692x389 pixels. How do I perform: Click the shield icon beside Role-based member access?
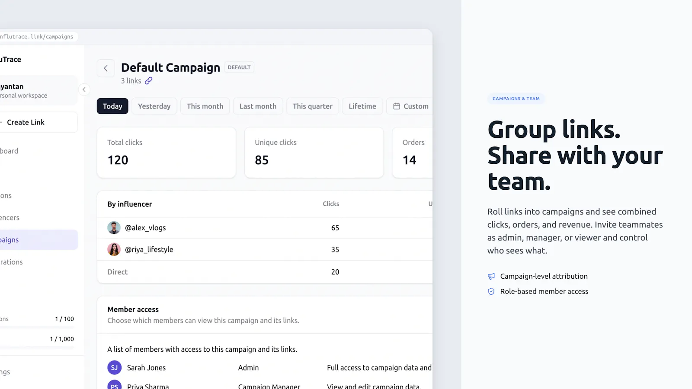(491, 291)
